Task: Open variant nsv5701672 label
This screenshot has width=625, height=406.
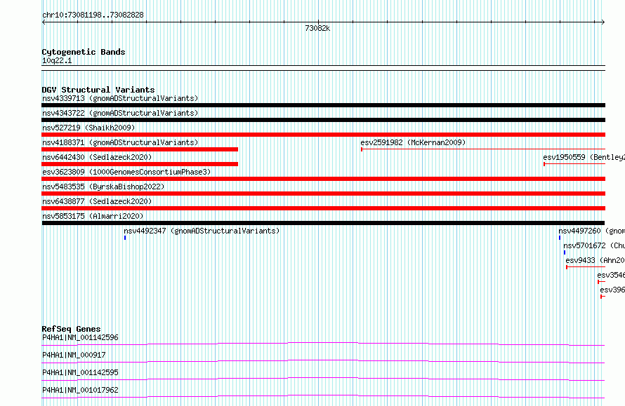Action: point(594,245)
